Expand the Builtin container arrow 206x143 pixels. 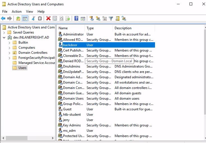pos(9,43)
